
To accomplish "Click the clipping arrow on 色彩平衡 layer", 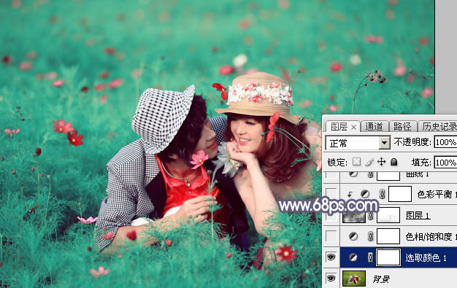I will (x=350, y=195).
